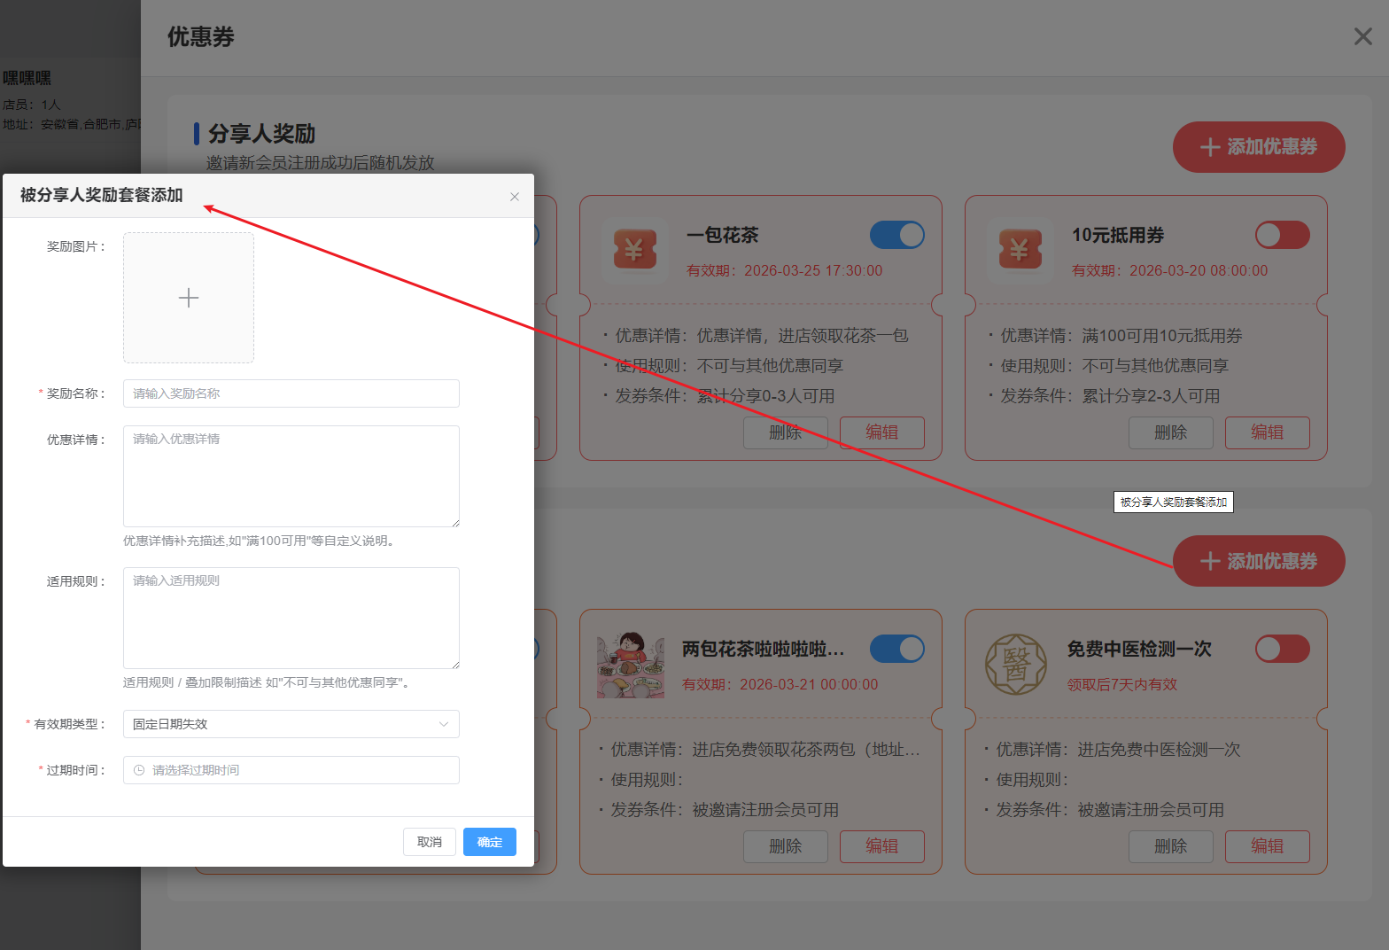The width and height of the screenshot is (1389, 950).
Task: Upload a reward image via plus box
Action: (189, 298)
